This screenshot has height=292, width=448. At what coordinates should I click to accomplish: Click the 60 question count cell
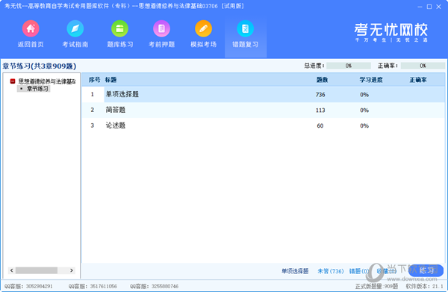point(320,125)
